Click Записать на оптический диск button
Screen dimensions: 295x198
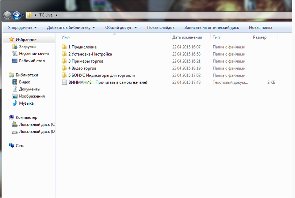tap(211, 27)
